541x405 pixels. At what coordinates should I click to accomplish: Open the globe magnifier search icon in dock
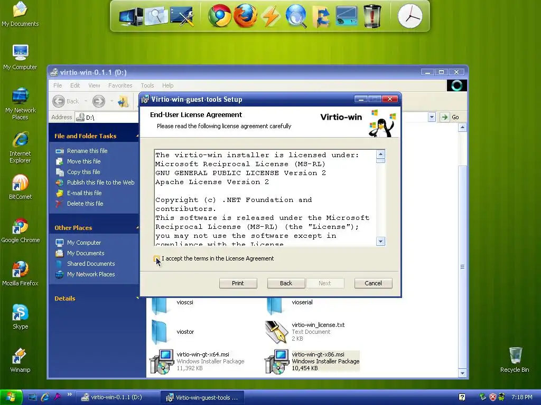(x=296, y=16)
